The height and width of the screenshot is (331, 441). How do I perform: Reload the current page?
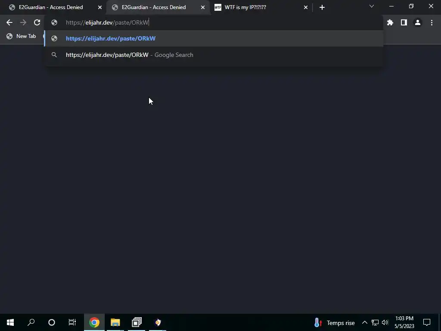(x=37, y=22)
